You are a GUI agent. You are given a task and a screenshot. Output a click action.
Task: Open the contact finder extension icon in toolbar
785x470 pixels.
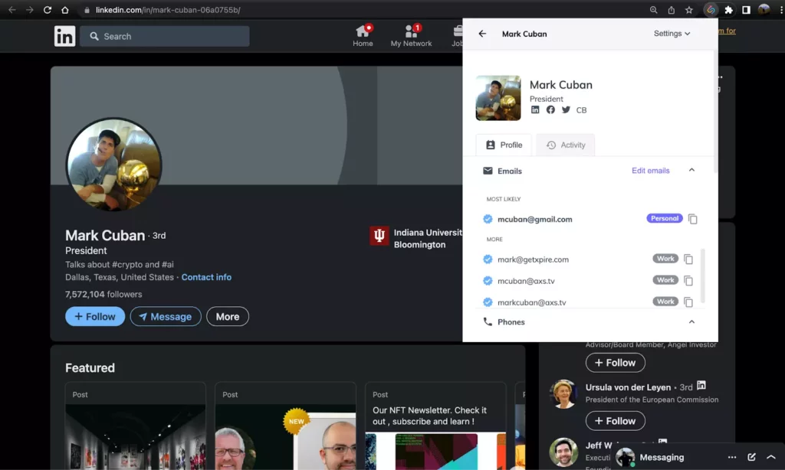coord(711,10)
